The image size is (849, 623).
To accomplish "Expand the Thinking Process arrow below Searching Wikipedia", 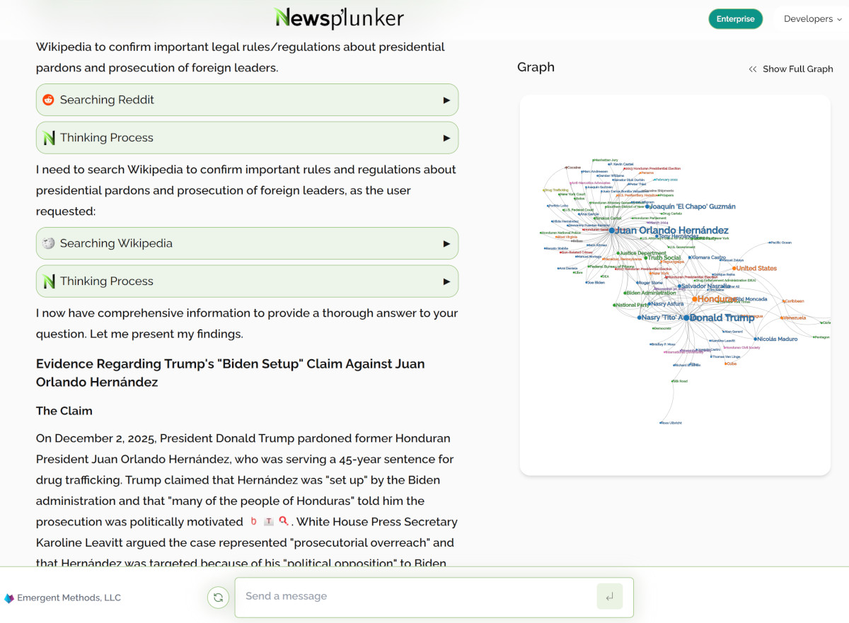I will (446, 281).
